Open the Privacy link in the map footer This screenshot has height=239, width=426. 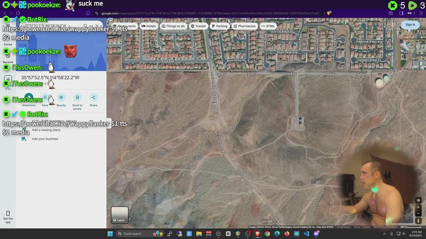(367, 227)
